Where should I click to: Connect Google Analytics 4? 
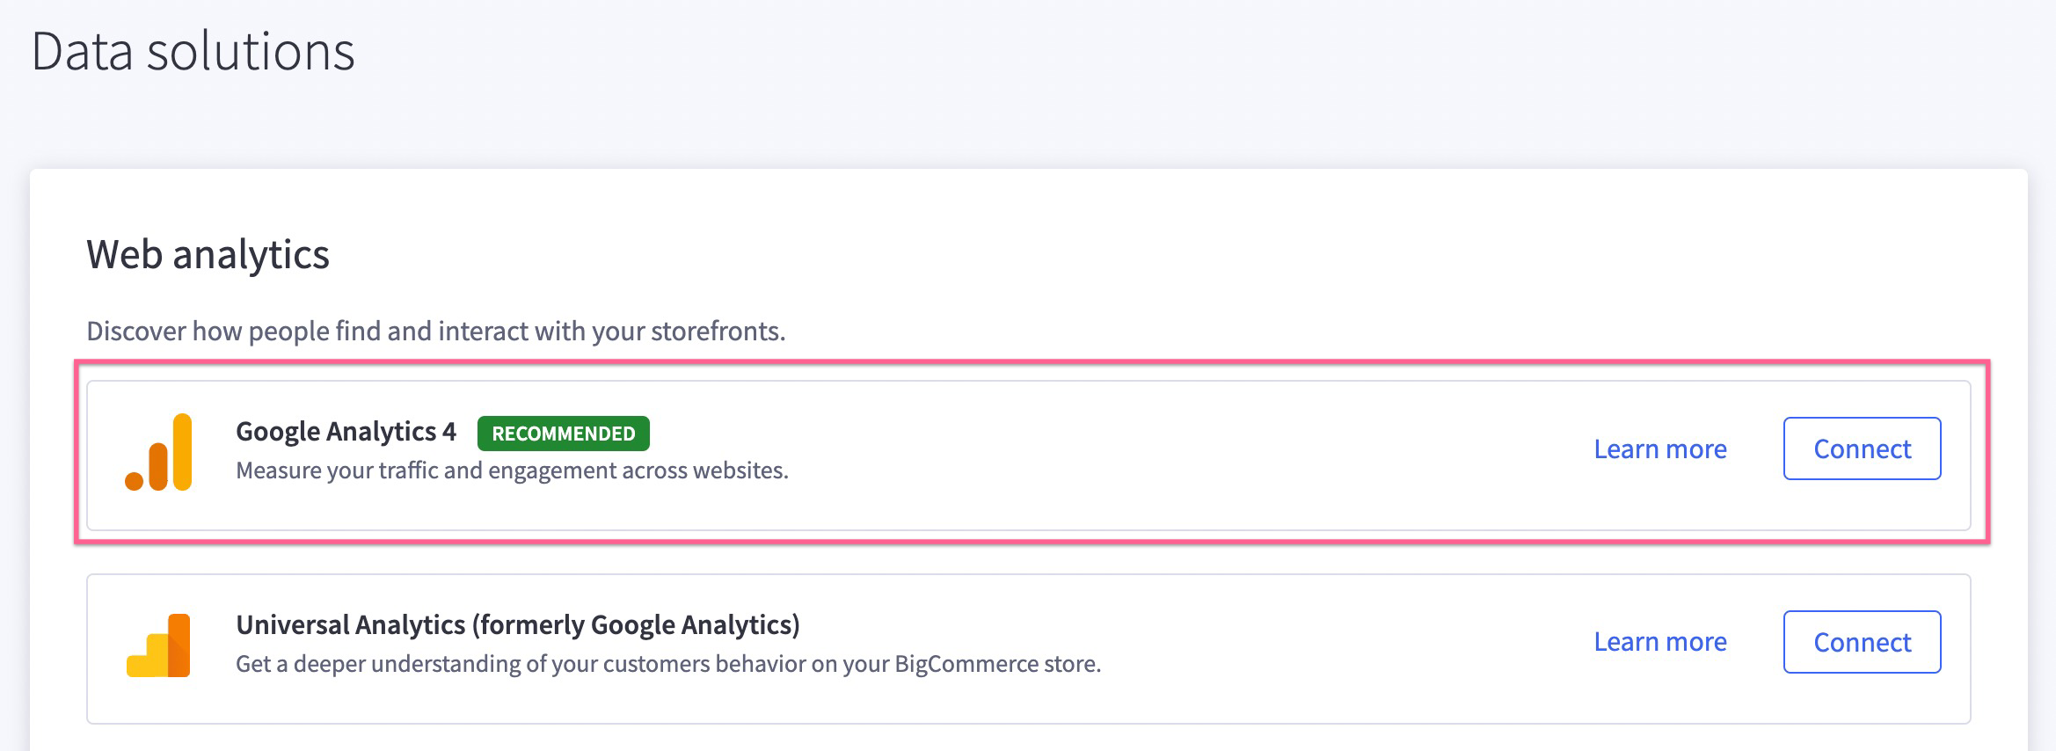point(1862,448)
